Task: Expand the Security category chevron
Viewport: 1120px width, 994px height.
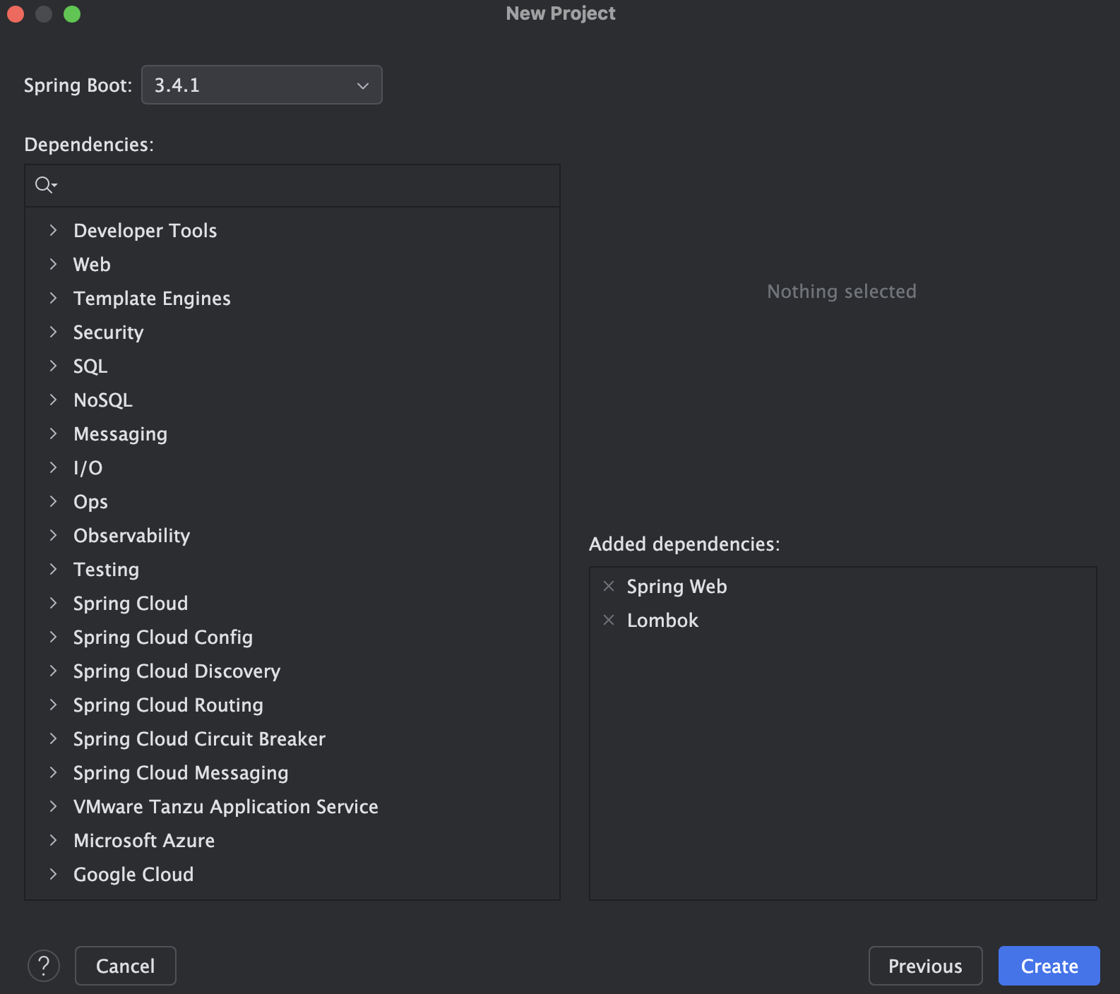Action: point(53,332)
